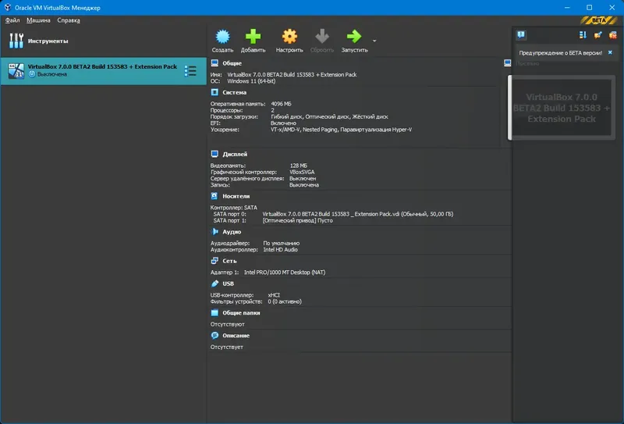The height and width of the screenshot is (424, 624).
Task: Open the Справка menu
Action: (x=69, y=20)
